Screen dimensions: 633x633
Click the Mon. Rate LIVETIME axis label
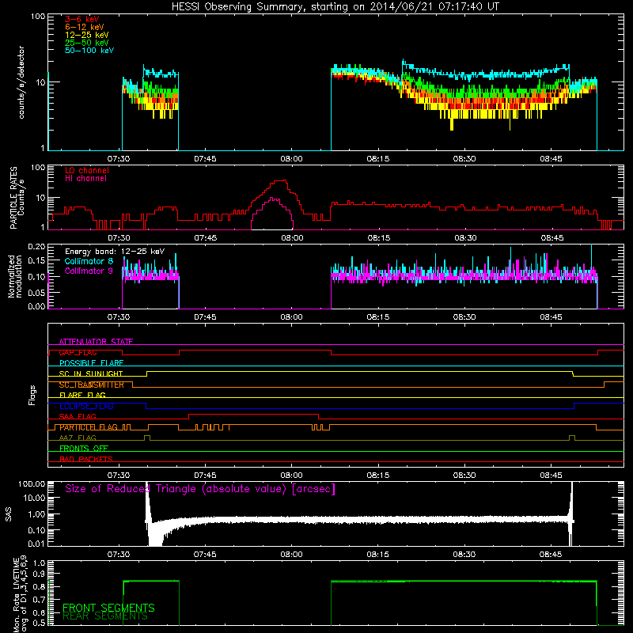(x=21, y=595)
